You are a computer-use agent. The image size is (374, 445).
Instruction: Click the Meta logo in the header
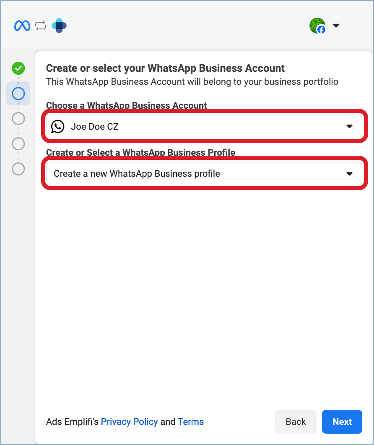[22, 25]
